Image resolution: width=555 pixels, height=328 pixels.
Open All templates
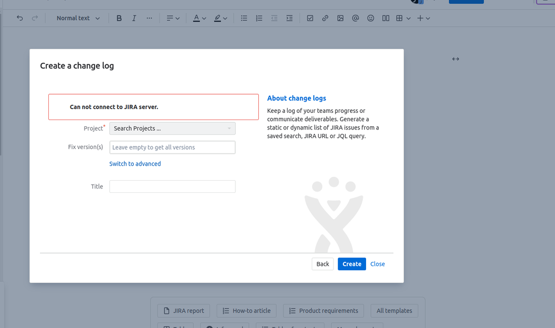[x=394, y=311]
